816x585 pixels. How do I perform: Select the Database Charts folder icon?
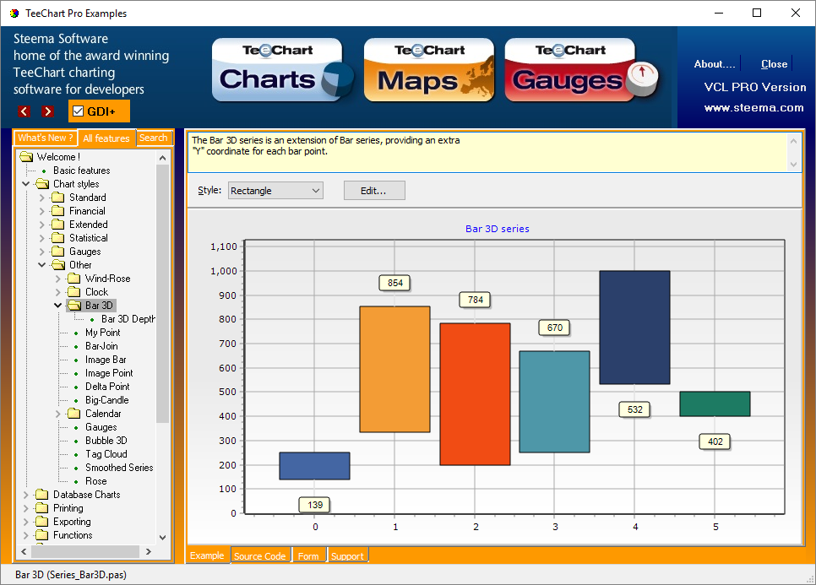point(41,495)
